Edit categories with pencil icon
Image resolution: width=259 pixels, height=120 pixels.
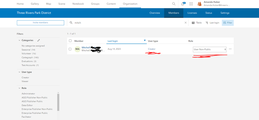pyautogui.click(x=39, y=40)
